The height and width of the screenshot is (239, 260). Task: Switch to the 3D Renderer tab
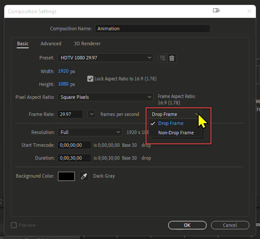[87, 44]
